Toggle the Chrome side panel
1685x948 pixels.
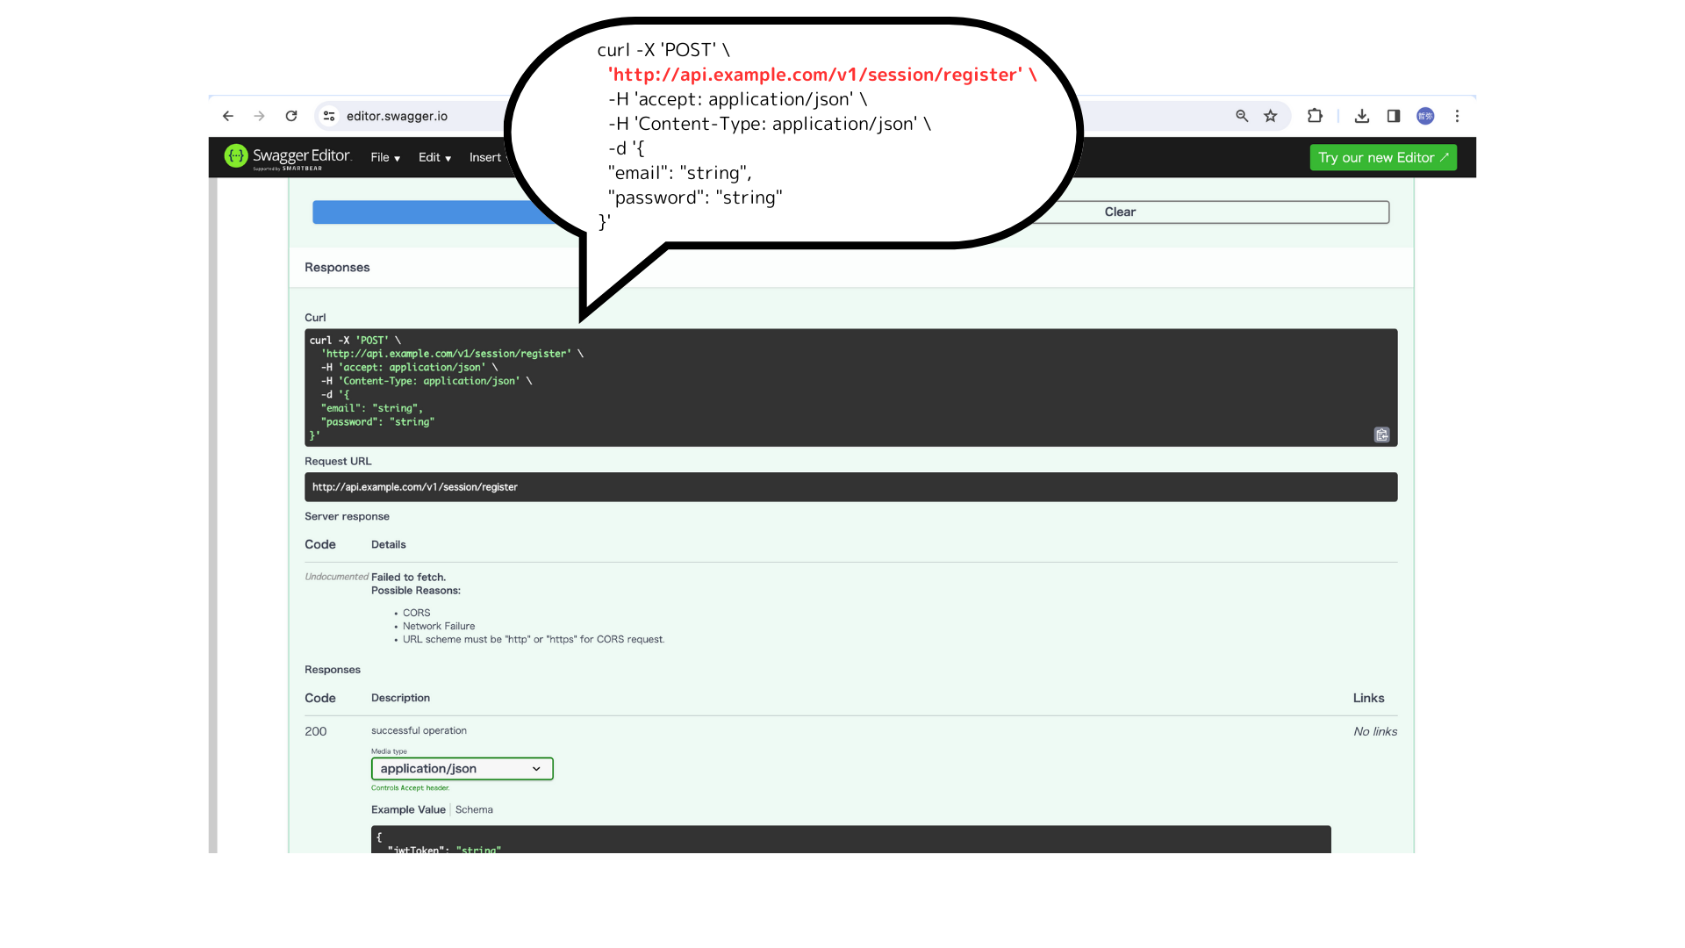coord(1393,115)
